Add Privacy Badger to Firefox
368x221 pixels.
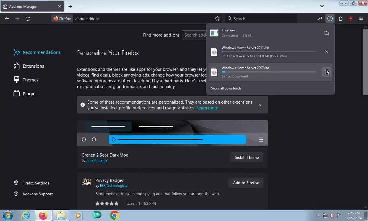[246, 183]
